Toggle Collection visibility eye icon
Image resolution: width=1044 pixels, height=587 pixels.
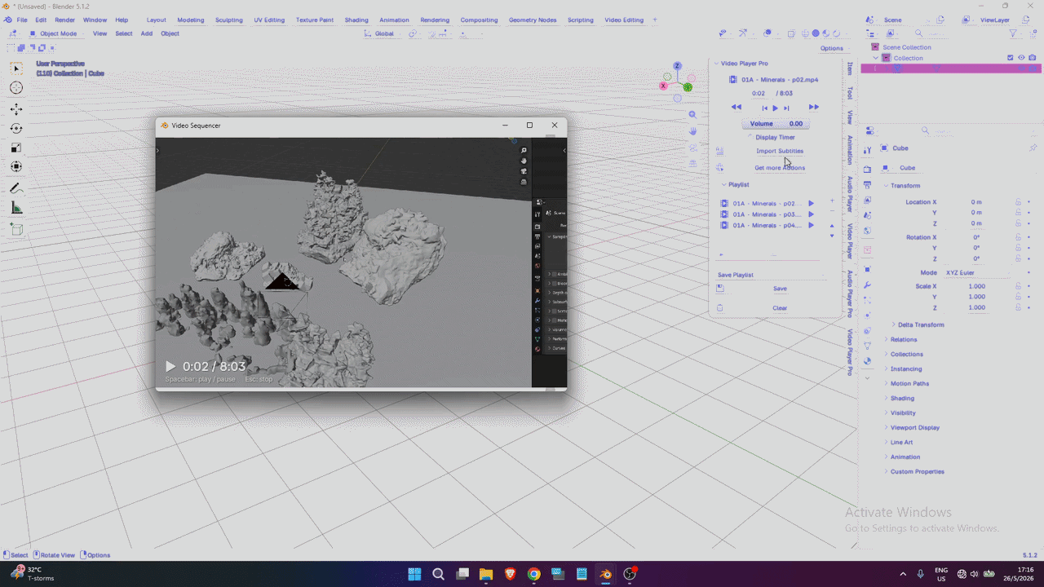coord(1021,58)
